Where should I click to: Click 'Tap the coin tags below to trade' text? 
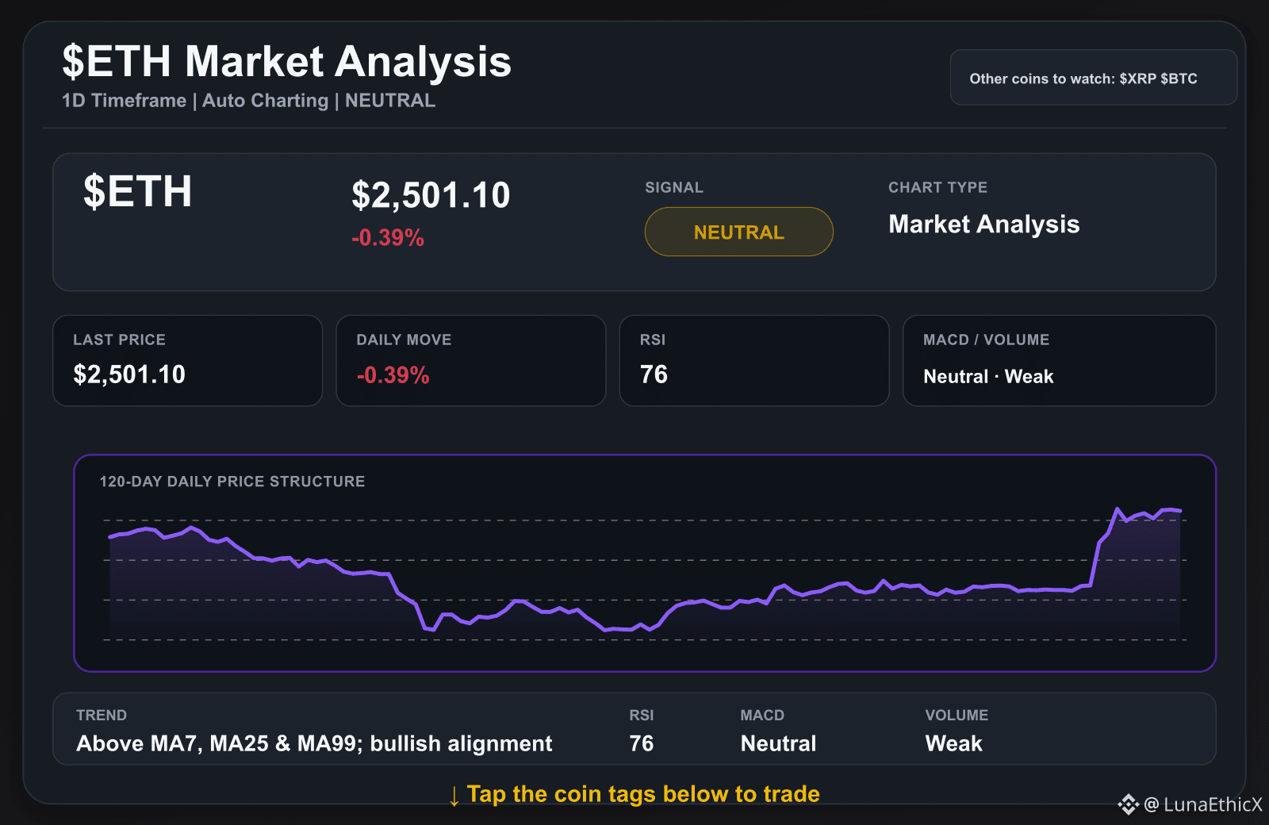tap(643, 794)
